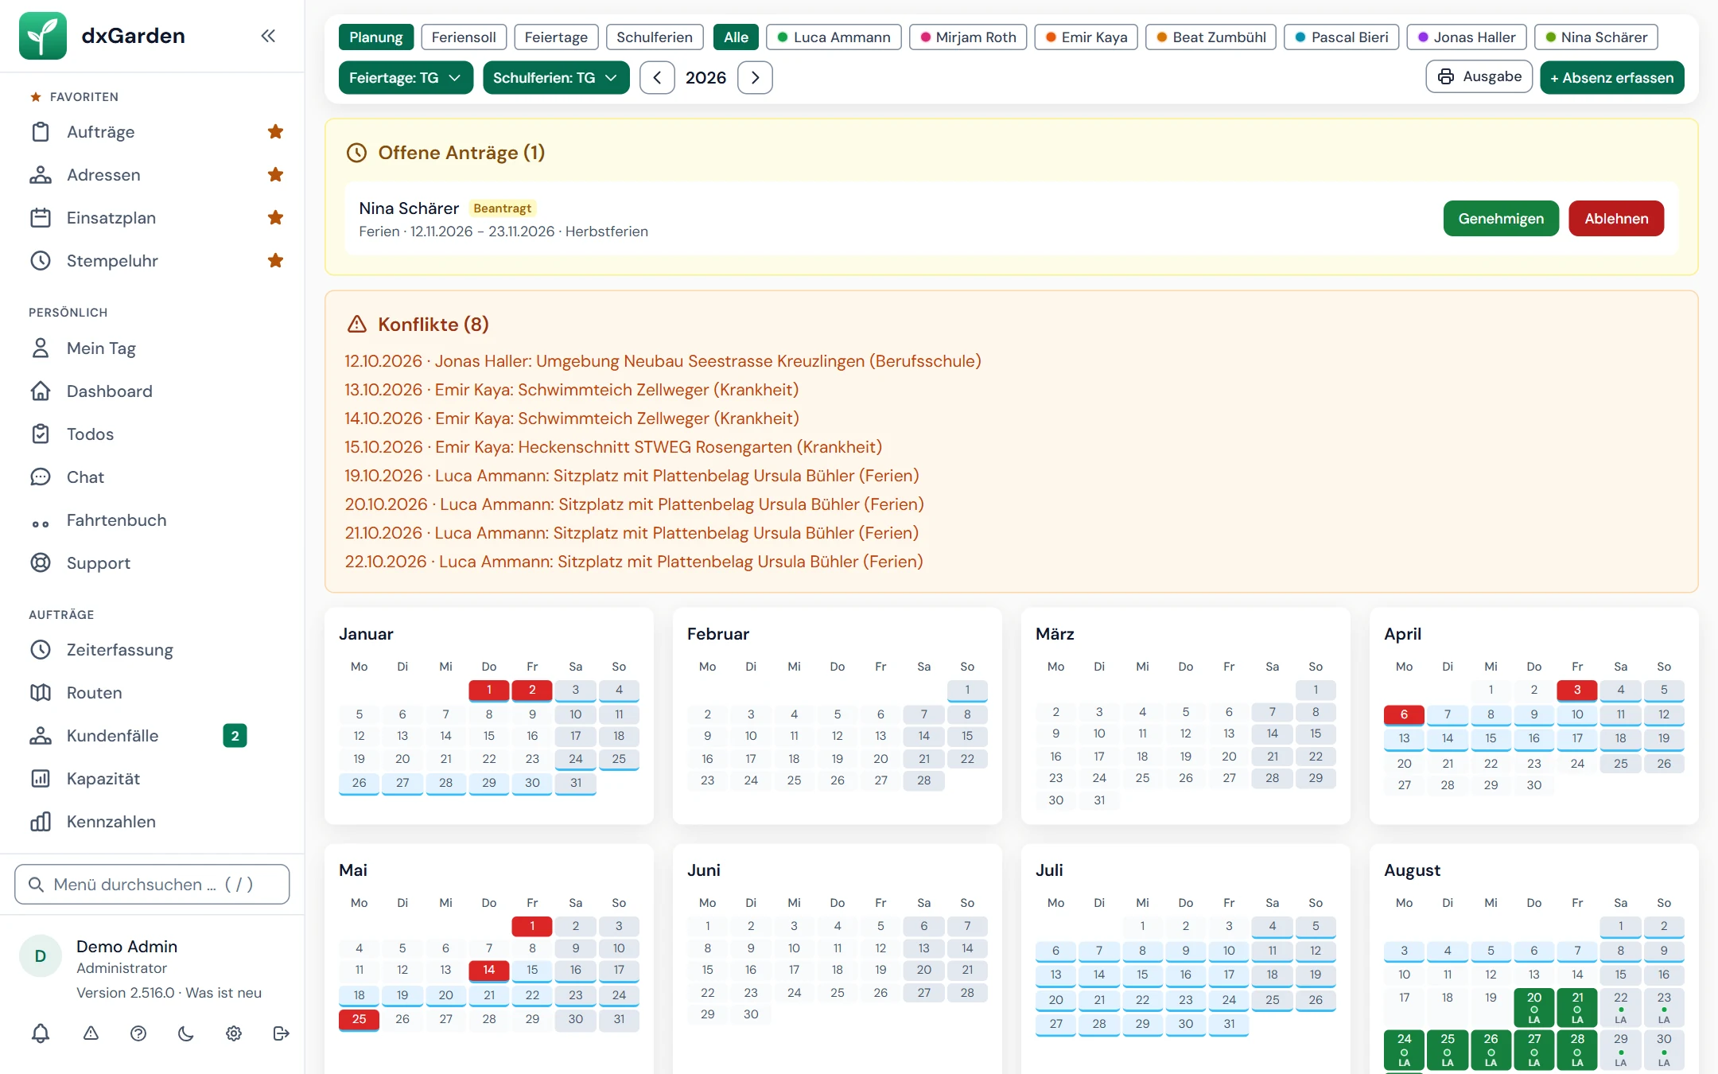Image resolution: width=1718 pixels, height=1074 pixels.
Task: Toggle Luca Ammann filter chip
Action: (x=834, y=37)
